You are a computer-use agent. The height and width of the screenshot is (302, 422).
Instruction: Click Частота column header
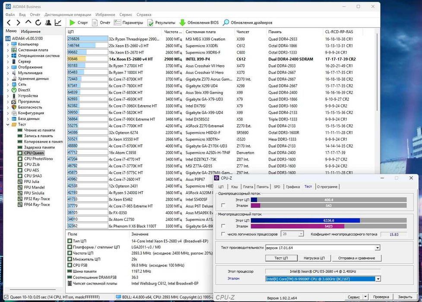click(173, 32)
